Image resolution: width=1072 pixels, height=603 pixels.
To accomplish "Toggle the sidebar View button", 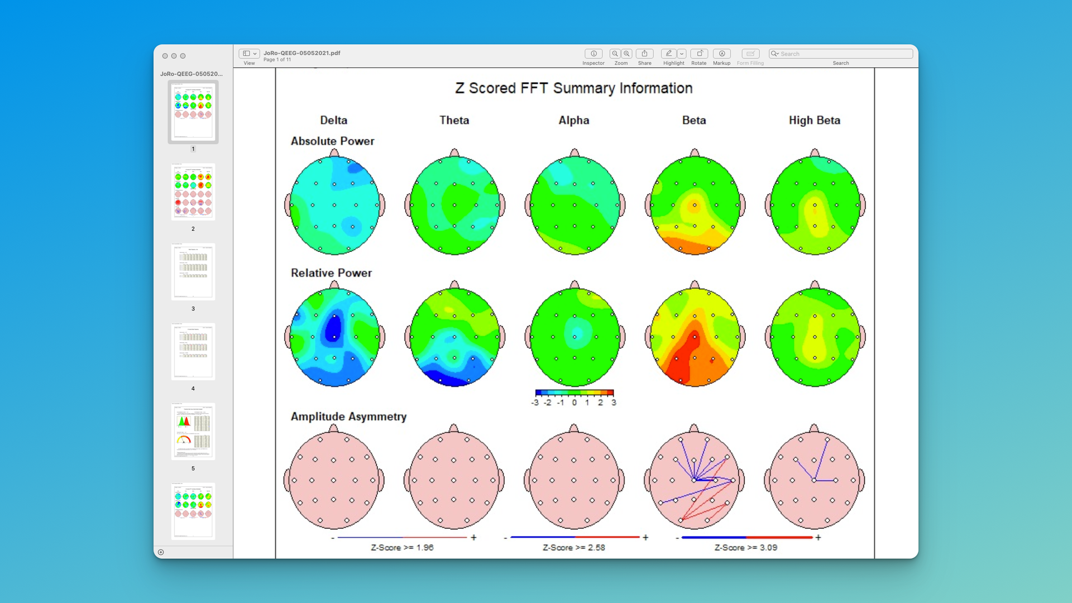I will coord(246,53).
